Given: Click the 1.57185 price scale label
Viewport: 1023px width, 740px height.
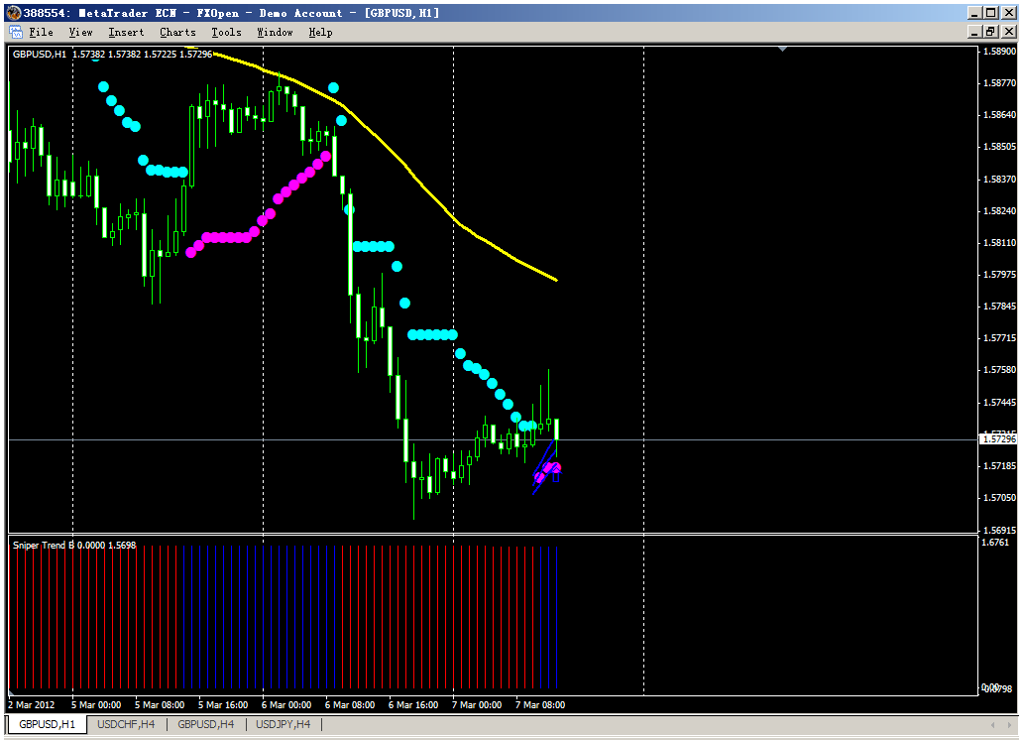Looking at the screenshot, I should pos(999,466).
